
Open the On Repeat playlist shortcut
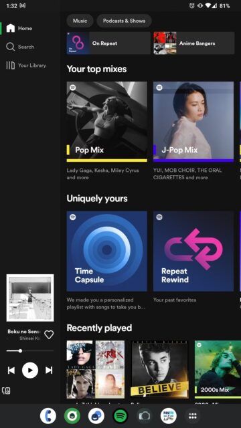108,43
